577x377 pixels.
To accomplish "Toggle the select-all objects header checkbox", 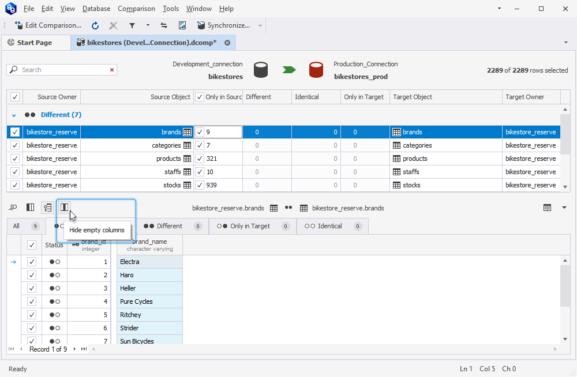I will pyautogui.click(x=15, y=97).
